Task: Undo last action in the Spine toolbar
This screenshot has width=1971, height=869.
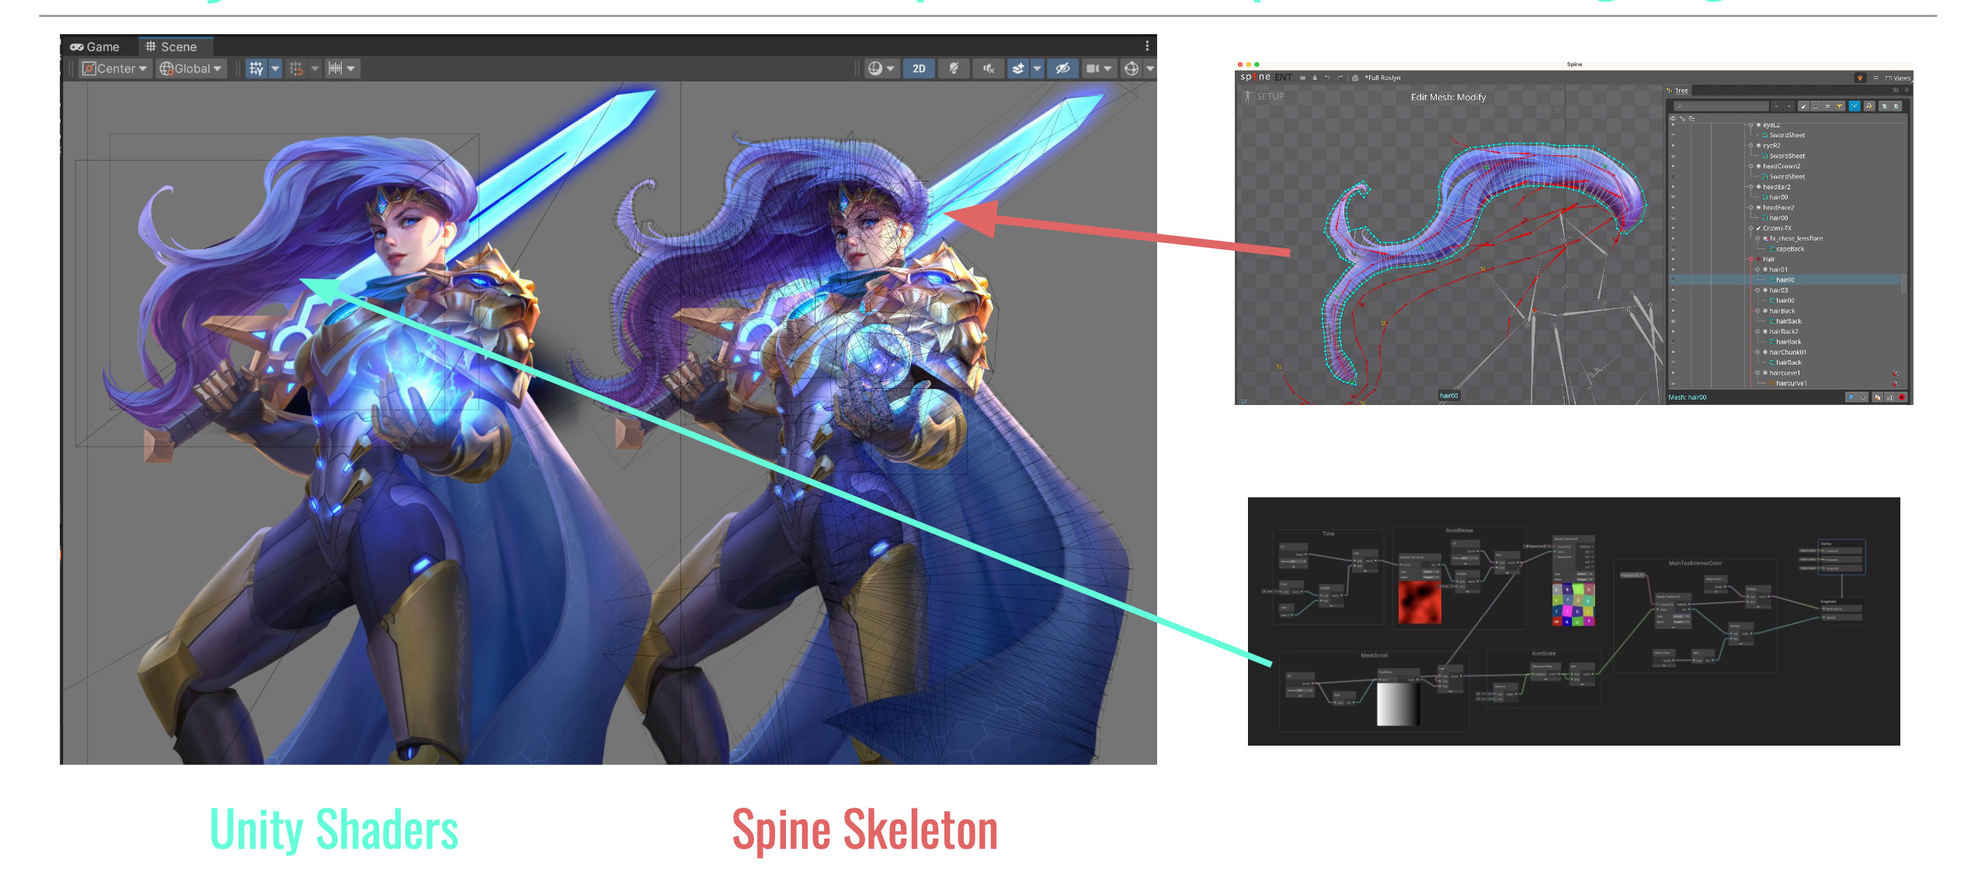Action: [x=1328, y=78]
